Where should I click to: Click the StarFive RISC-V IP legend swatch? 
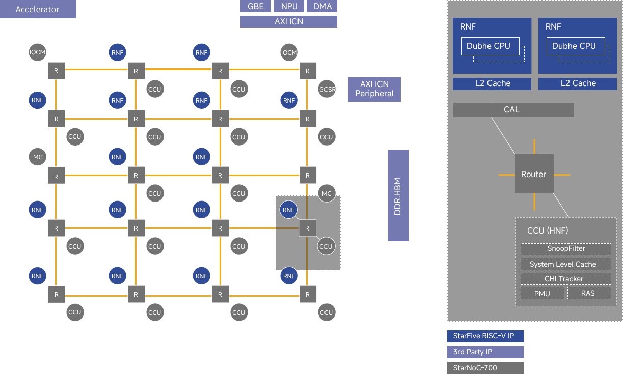pos(484,336)
